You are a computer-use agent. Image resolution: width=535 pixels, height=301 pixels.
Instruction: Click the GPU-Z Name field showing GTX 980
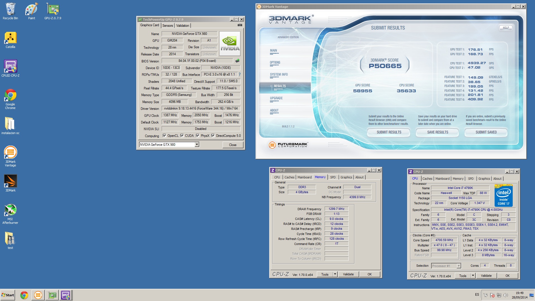pos(189,34)
